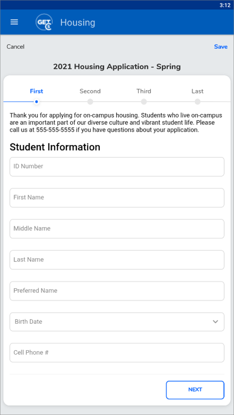The width and height of the screenshot is (234, 415).
Task: Tap the Cell Phone # field
Action: [117, 352]
